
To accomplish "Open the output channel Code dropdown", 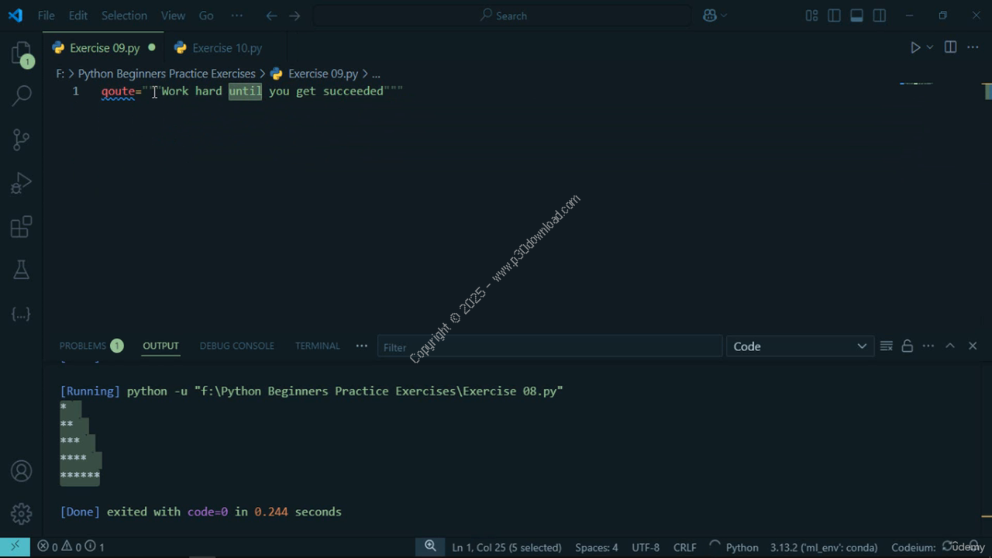I will coord(800,346).
